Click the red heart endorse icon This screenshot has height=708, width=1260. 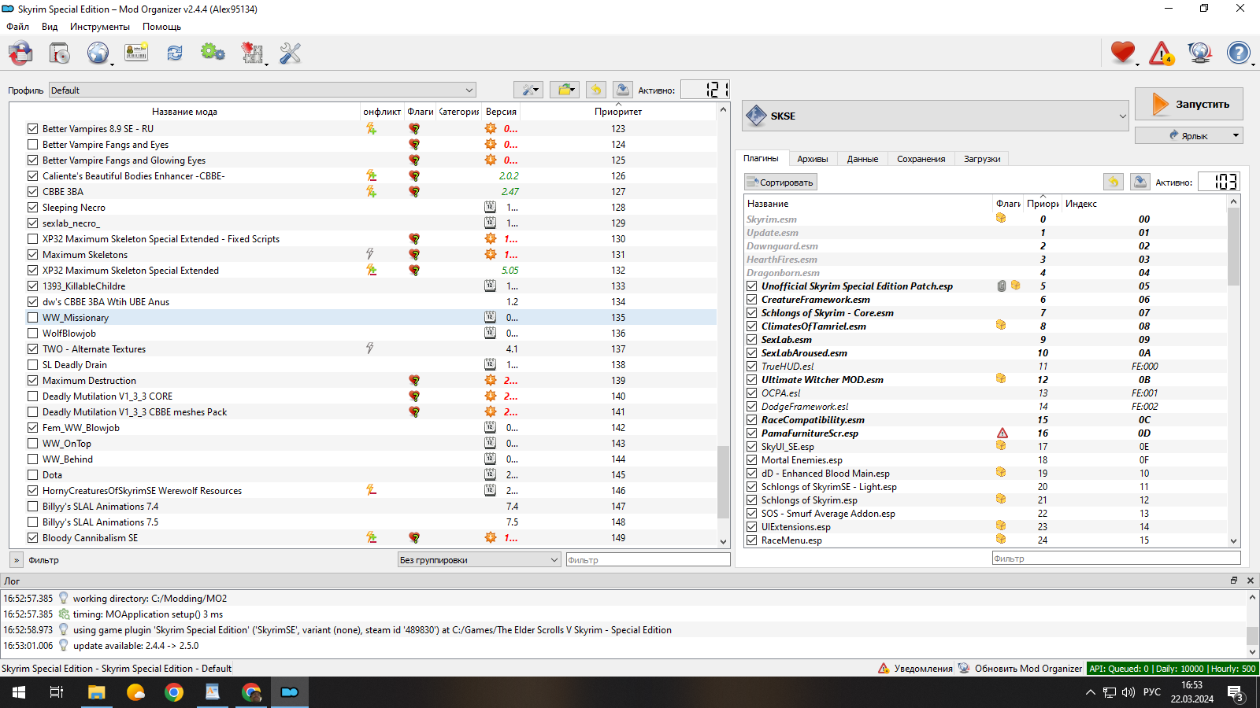click(x=1123, y=53)
